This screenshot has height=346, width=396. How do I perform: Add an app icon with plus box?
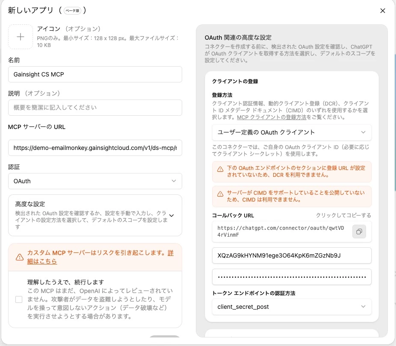[x=21, y=37]
